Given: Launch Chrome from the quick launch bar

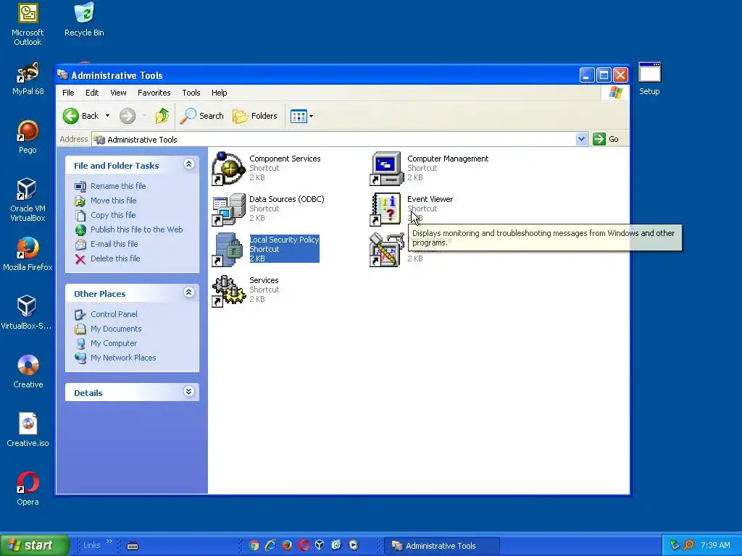Looking at the screenshot, I should tap(254, 546).
